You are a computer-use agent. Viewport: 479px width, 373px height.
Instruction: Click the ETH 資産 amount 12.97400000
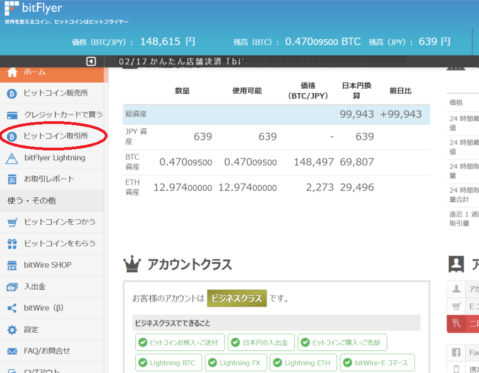pyautogui.click(x=183, y=187)
